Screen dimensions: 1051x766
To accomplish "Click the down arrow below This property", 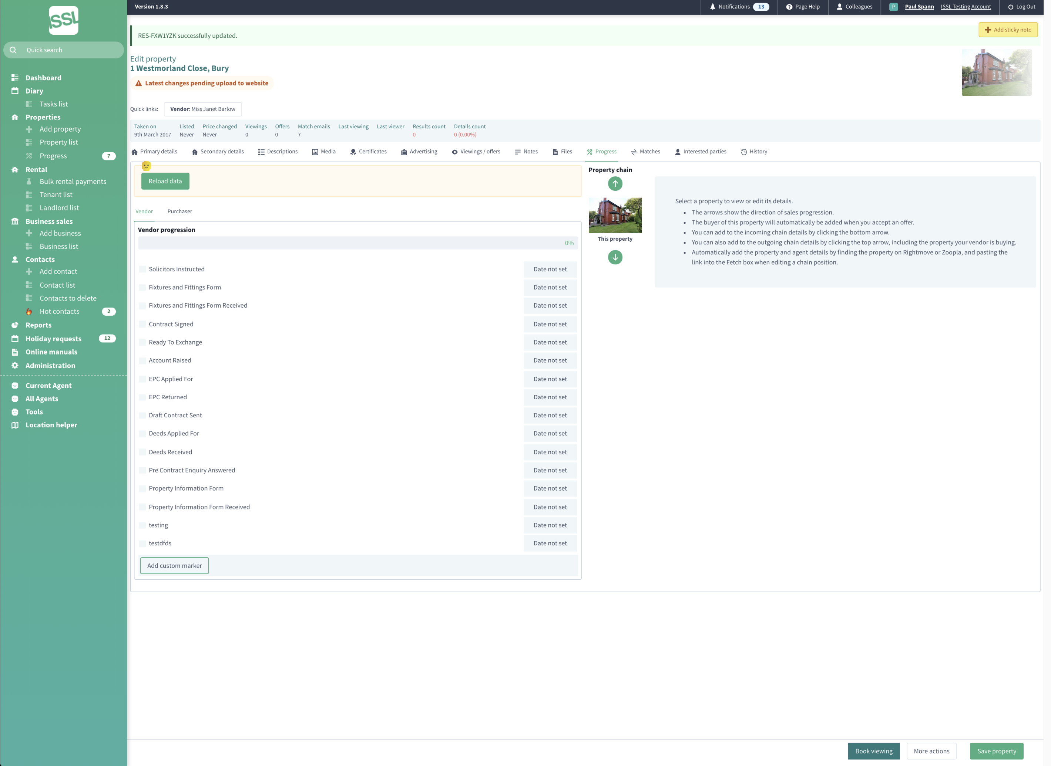I will click(x=615, y=257).
